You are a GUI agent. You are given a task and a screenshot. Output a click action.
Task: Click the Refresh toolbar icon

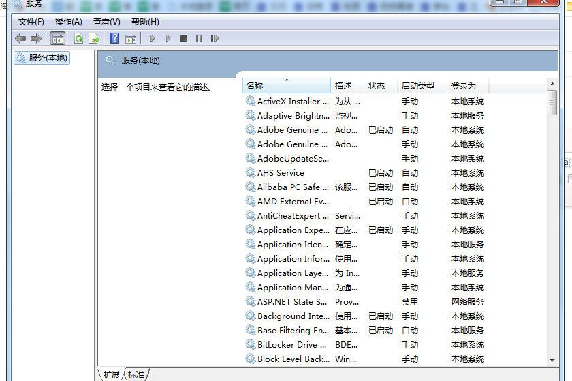[x=78, y=38]
